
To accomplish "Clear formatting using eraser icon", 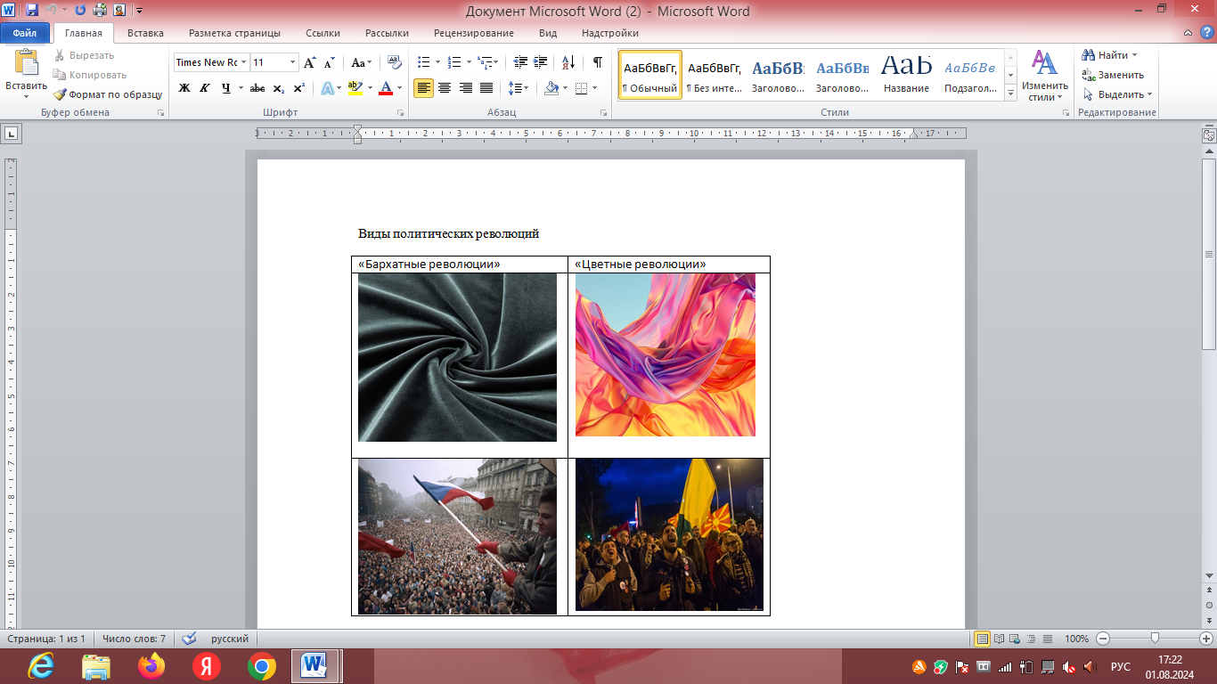I will (391, 62).
